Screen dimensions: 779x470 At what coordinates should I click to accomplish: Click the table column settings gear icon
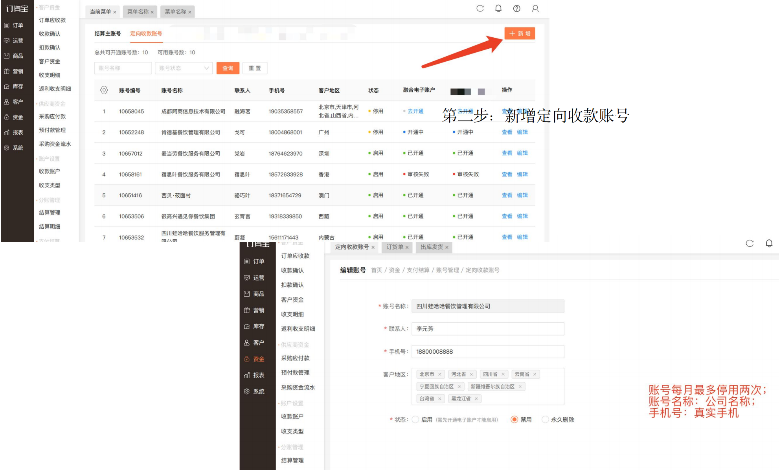(x=104, y=90)
